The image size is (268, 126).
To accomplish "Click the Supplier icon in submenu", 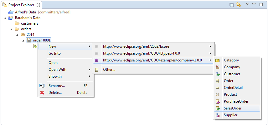I will (218, 115).
